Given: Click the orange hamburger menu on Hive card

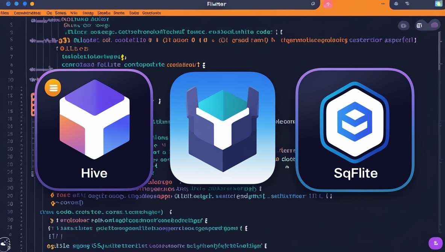Looking at the screenshot, I should [x=53, y=88].
